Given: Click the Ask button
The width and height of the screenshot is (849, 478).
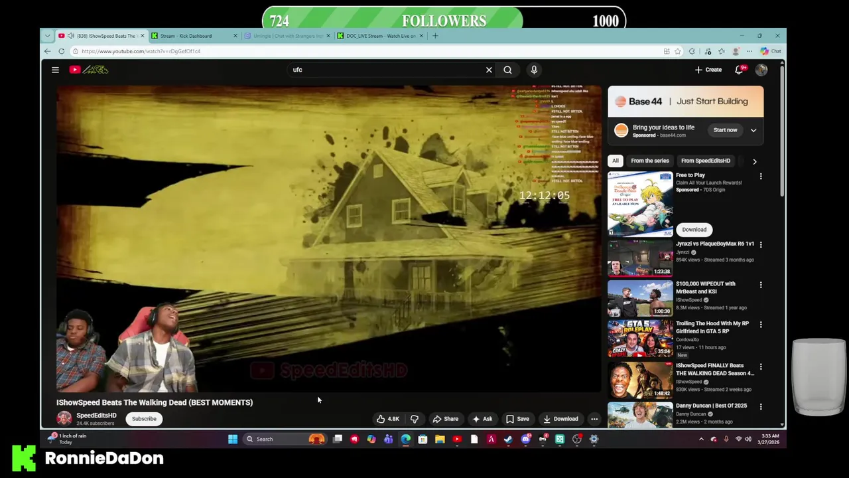Looking at the screenshot, I should pos(483,419).
